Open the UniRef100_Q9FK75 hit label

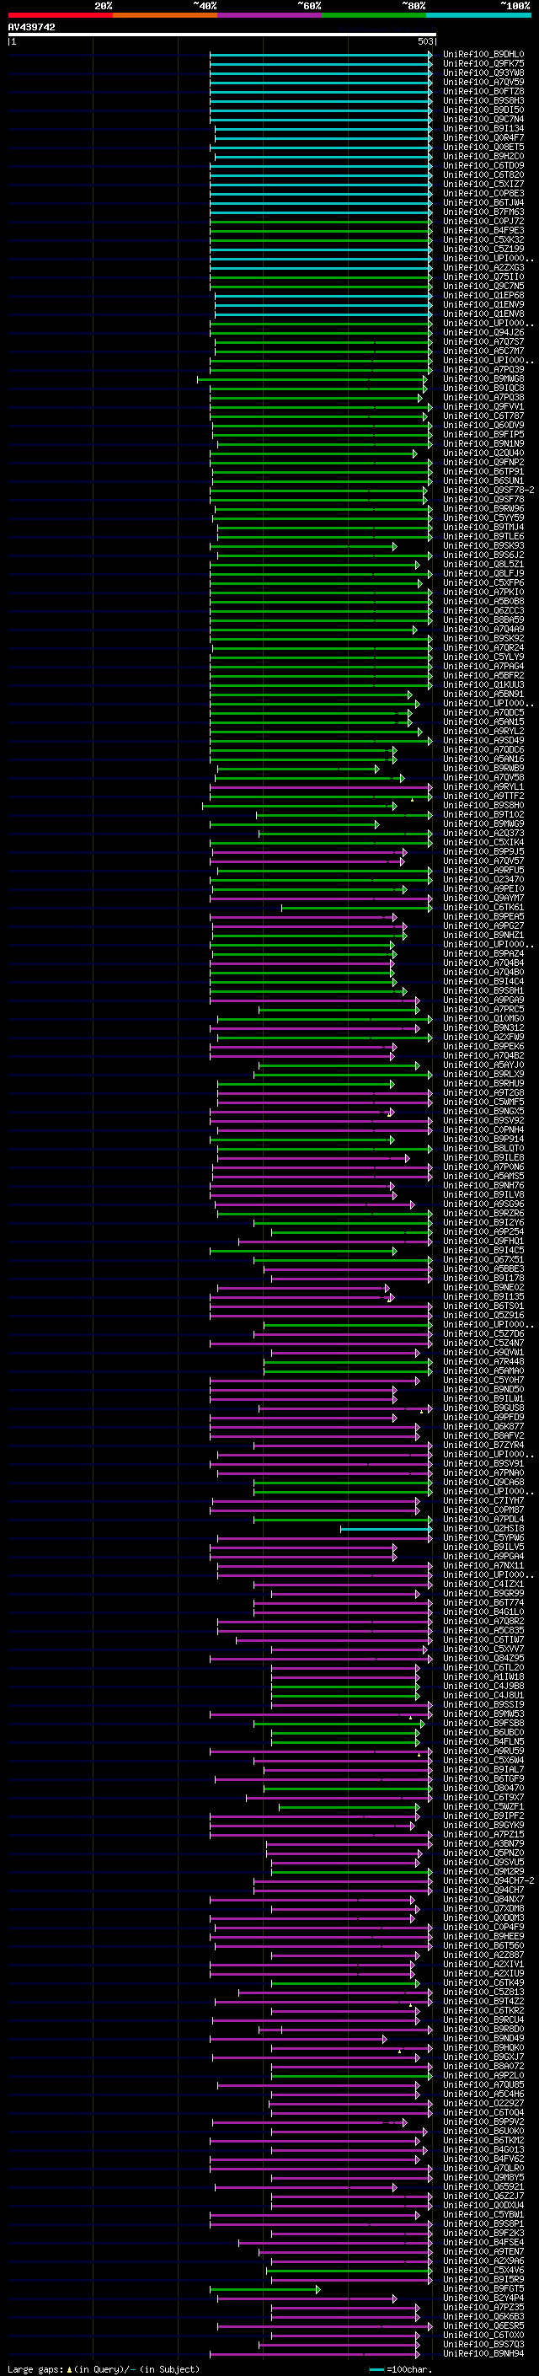(x=483, y=64)
